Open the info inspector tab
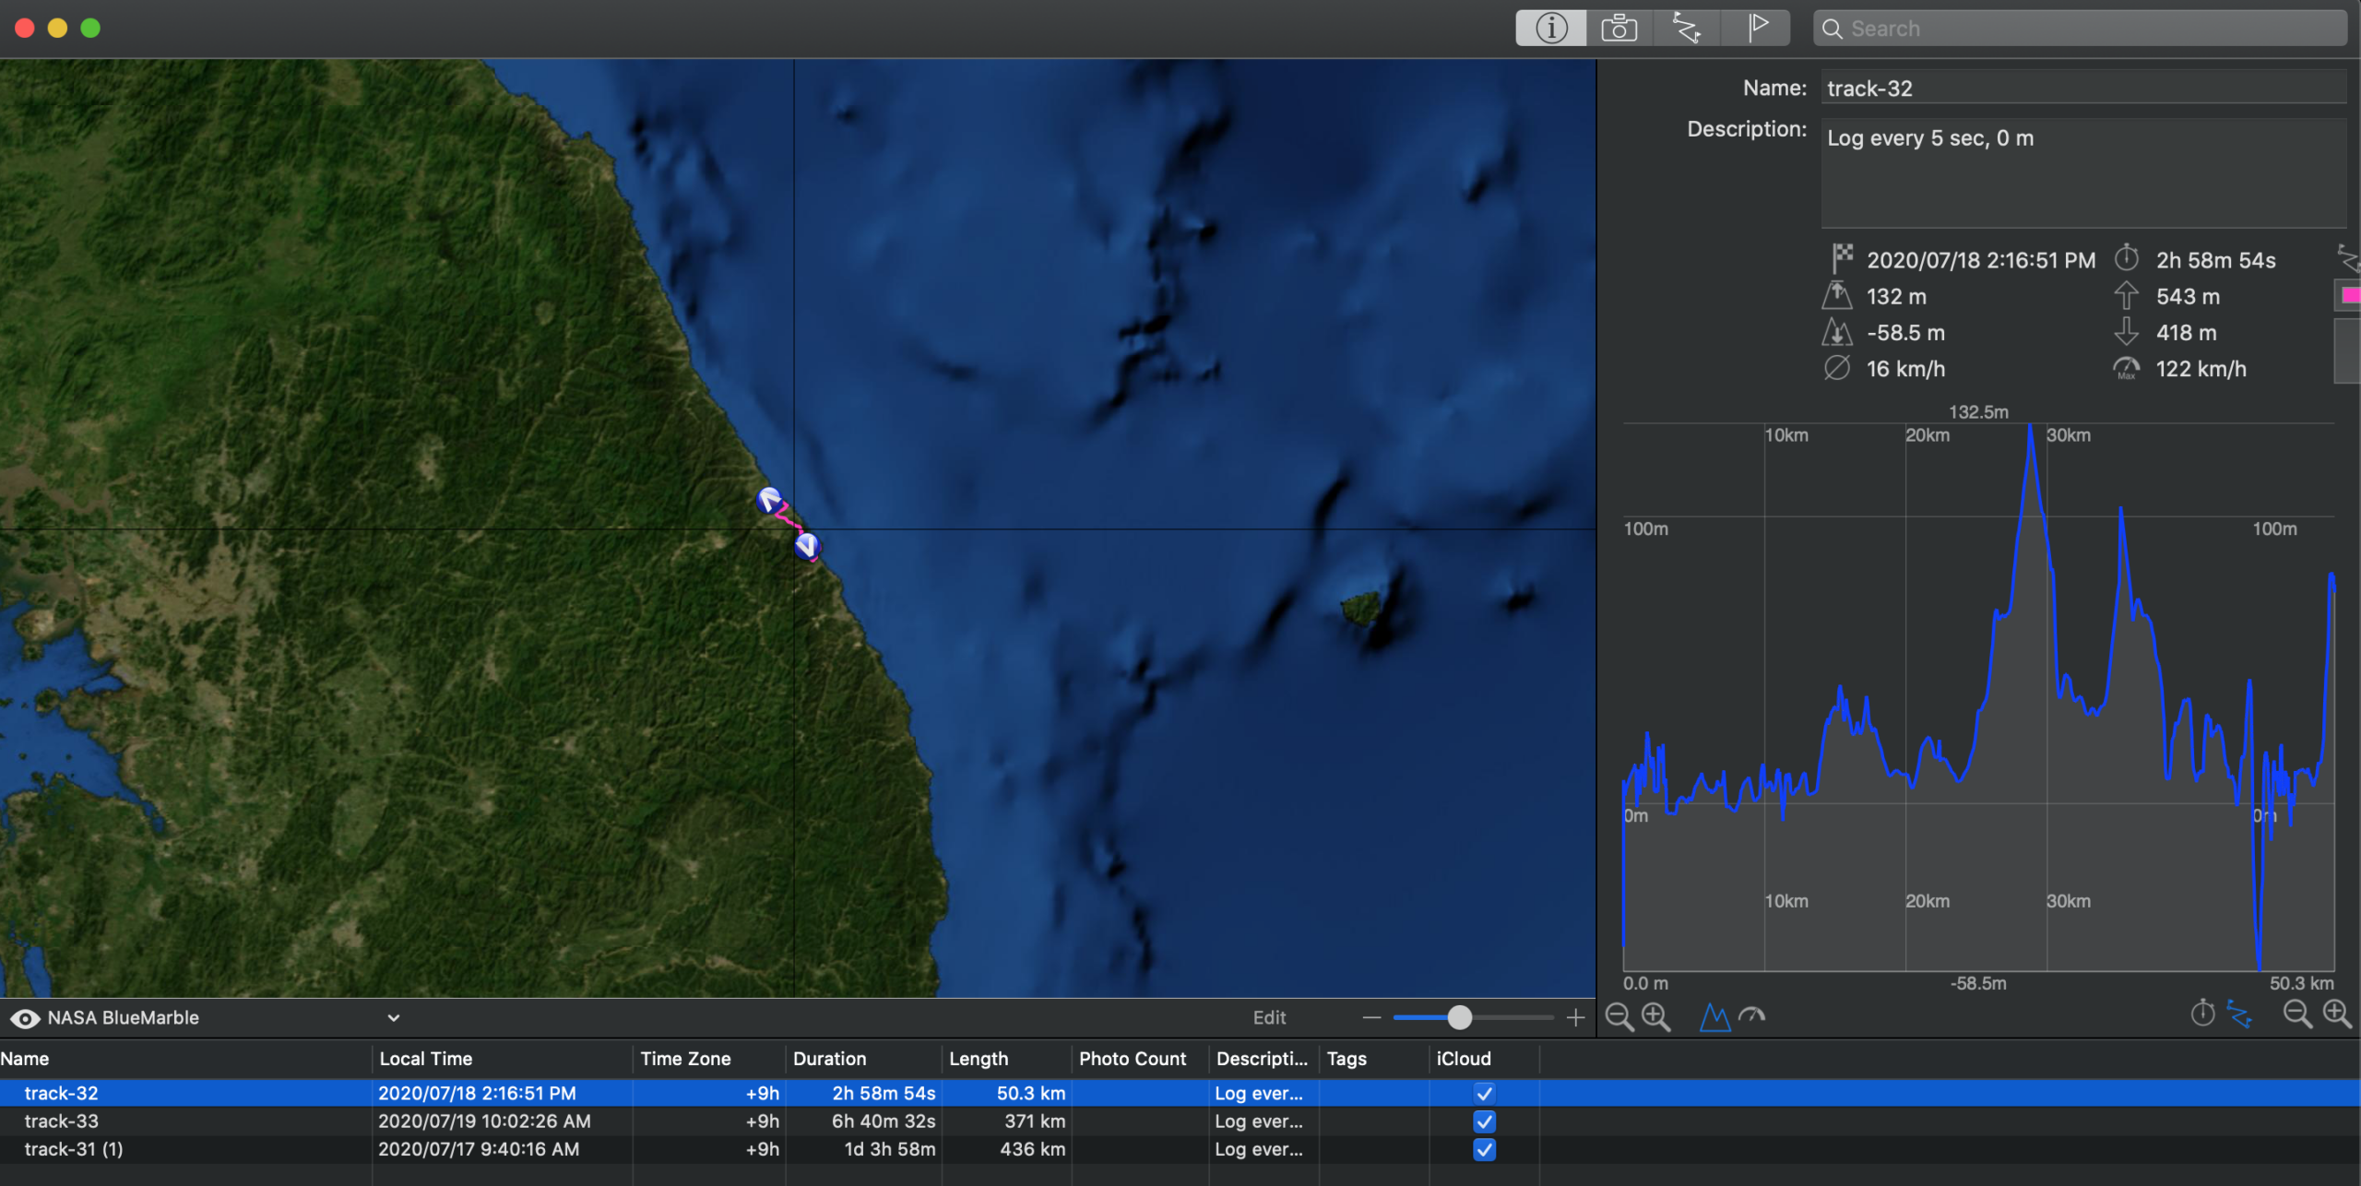This screenshot has width=2361, height=1186. [x=1551, y=29]
